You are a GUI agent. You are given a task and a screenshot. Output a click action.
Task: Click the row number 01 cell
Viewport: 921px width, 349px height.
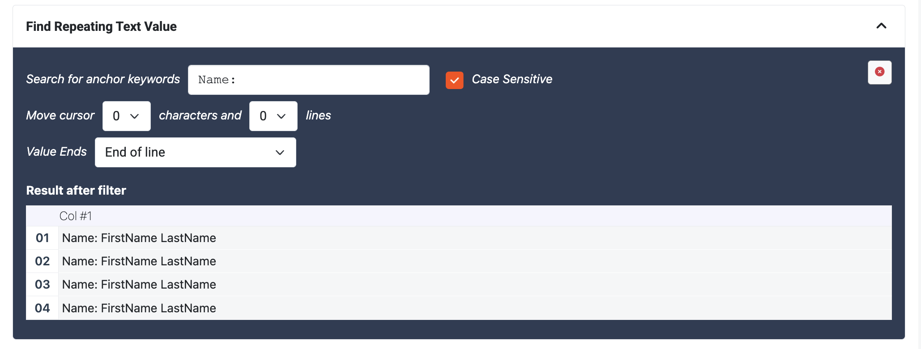pyautogui.click(x=42, y=238)
